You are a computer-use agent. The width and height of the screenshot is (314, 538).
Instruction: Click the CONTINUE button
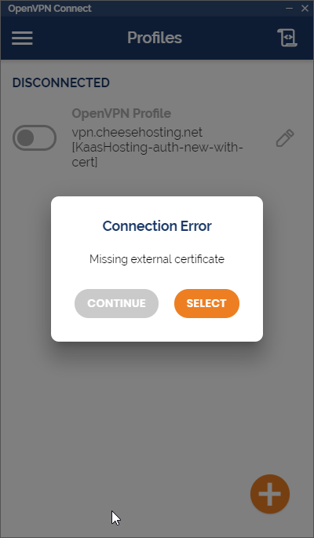(x=116, y=303)
